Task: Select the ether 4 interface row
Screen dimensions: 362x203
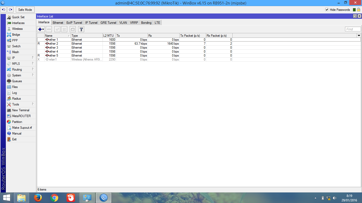Action: pyautogui.click(x=199, y=52)
